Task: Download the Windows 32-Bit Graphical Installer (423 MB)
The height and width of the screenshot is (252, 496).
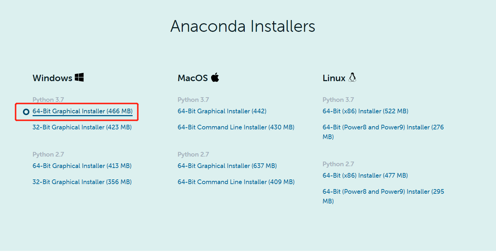Action: (x=82, y=127)
